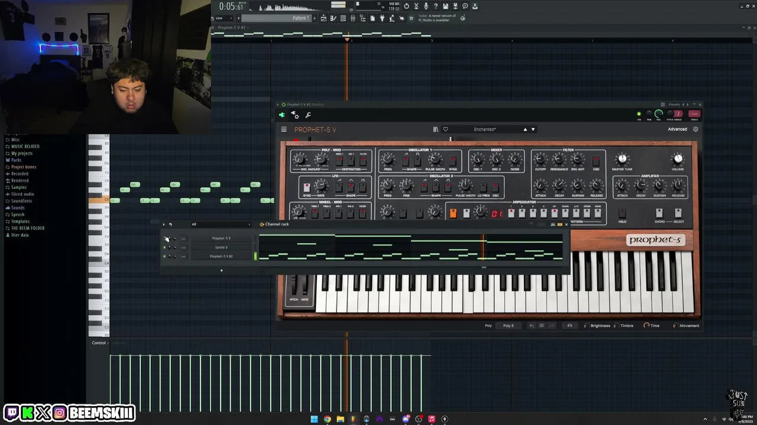Select the Prophet-5 V channel button
The width and height of the screenshot is (757, 425).
click(221, 238)
